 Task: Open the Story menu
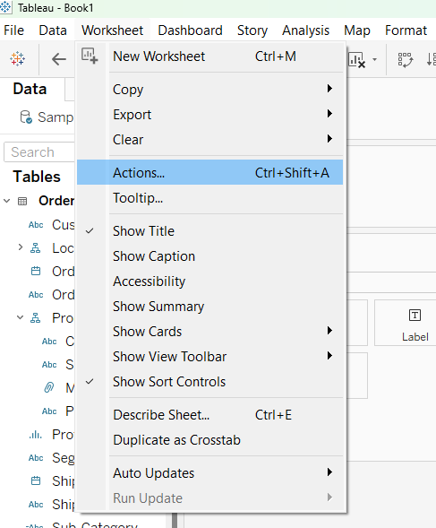[x=252, y=30]
